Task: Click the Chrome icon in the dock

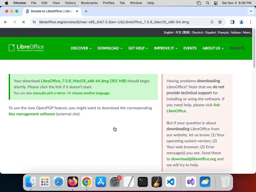Action: point(87,182)
